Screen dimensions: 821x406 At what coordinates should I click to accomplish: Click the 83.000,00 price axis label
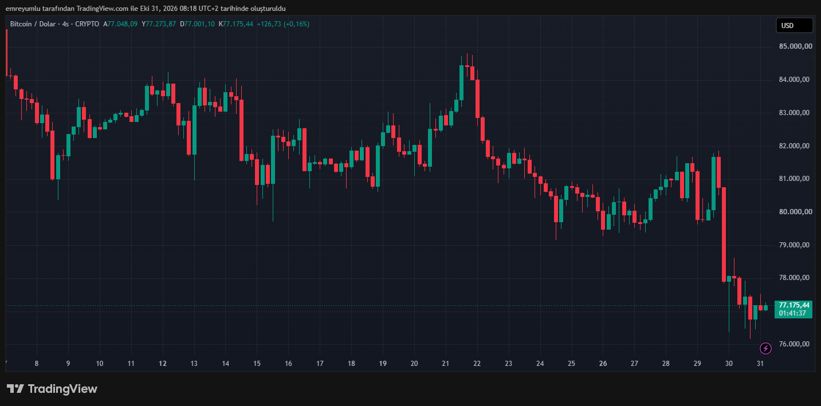tap(794, 113)
